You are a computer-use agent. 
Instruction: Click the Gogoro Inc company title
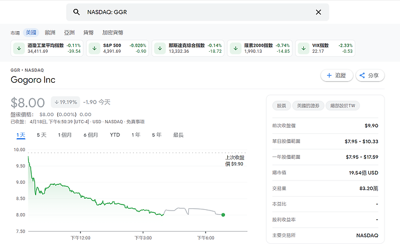click(33, 80)
